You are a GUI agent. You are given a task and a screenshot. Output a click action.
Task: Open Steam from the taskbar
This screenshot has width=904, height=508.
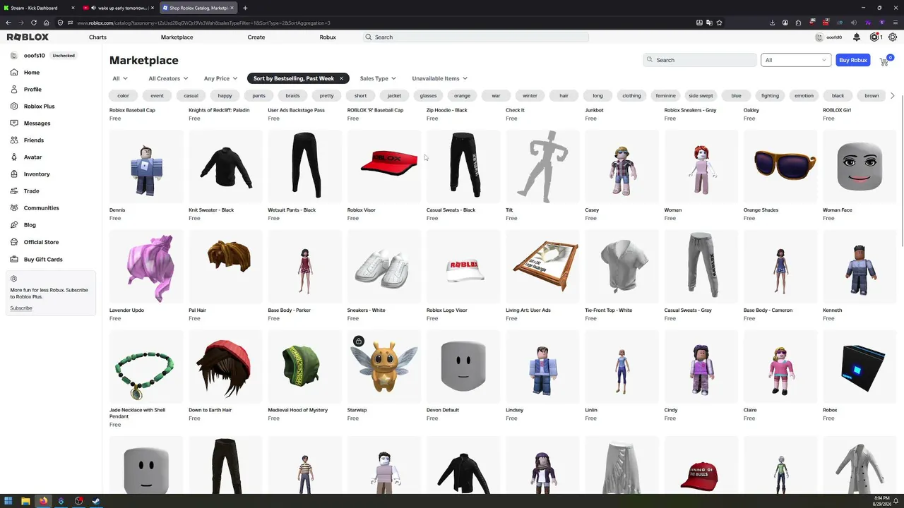(96, 502)
